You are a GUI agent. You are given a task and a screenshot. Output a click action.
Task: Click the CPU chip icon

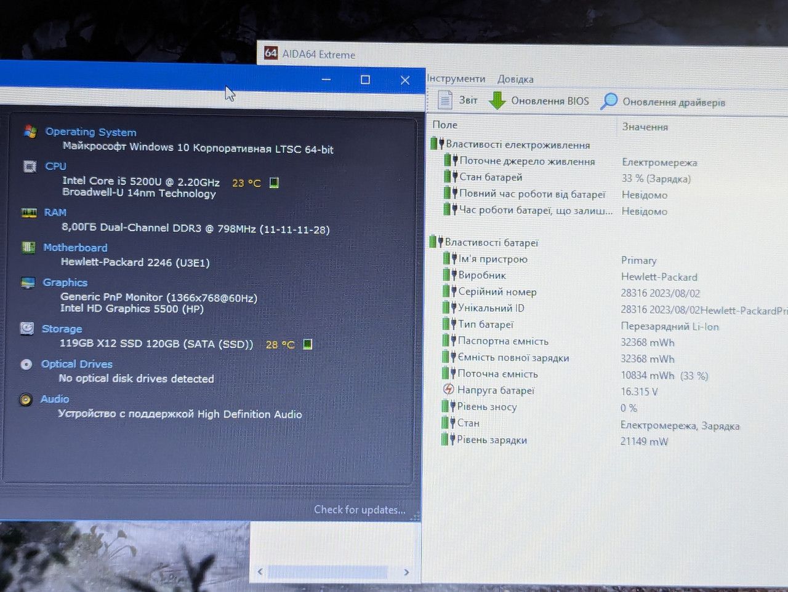pyautogui.click(x=29, y=166)
